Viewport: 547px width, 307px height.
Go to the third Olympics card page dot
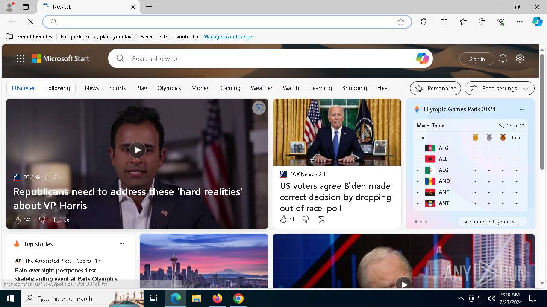point(426,222)
